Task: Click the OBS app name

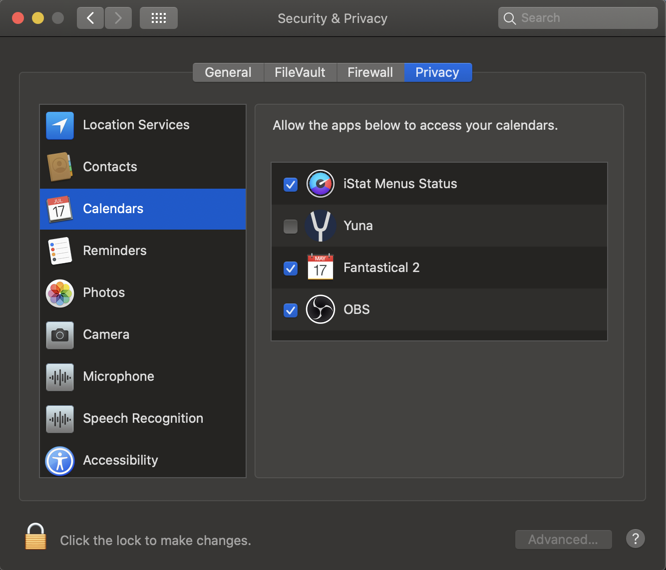Action: point(357,309)
